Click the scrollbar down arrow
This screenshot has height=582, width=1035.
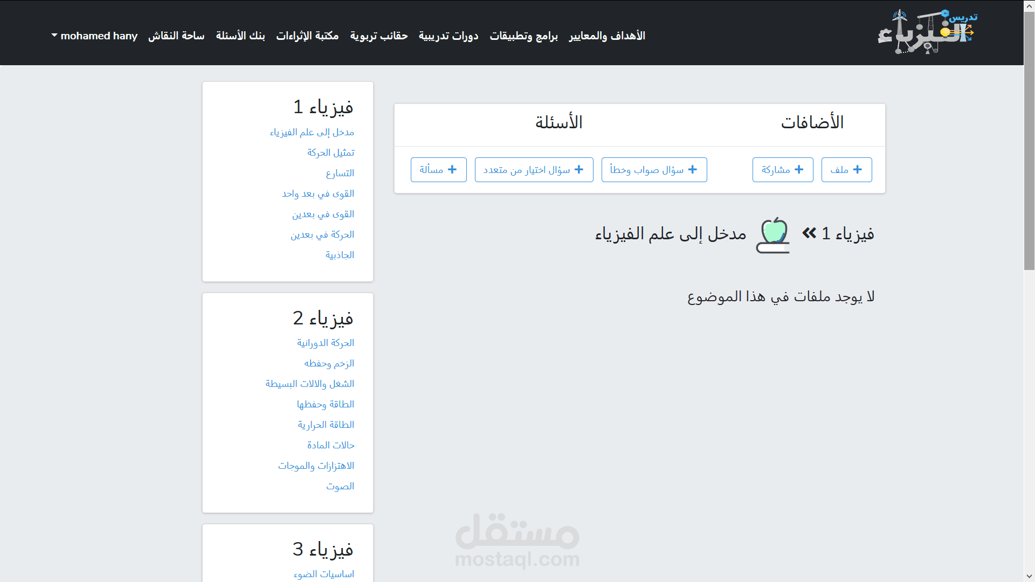(x=1029, y=576)
